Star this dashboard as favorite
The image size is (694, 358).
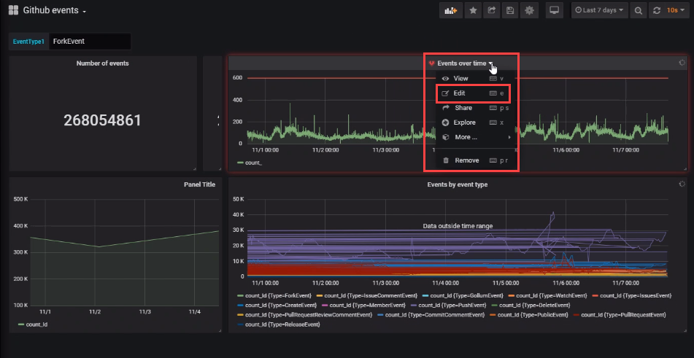[473, 10]
